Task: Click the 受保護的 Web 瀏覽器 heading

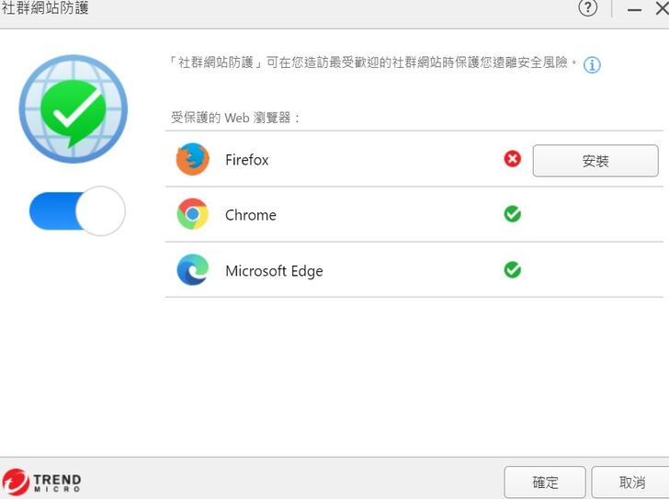Action: coord(236,119)
